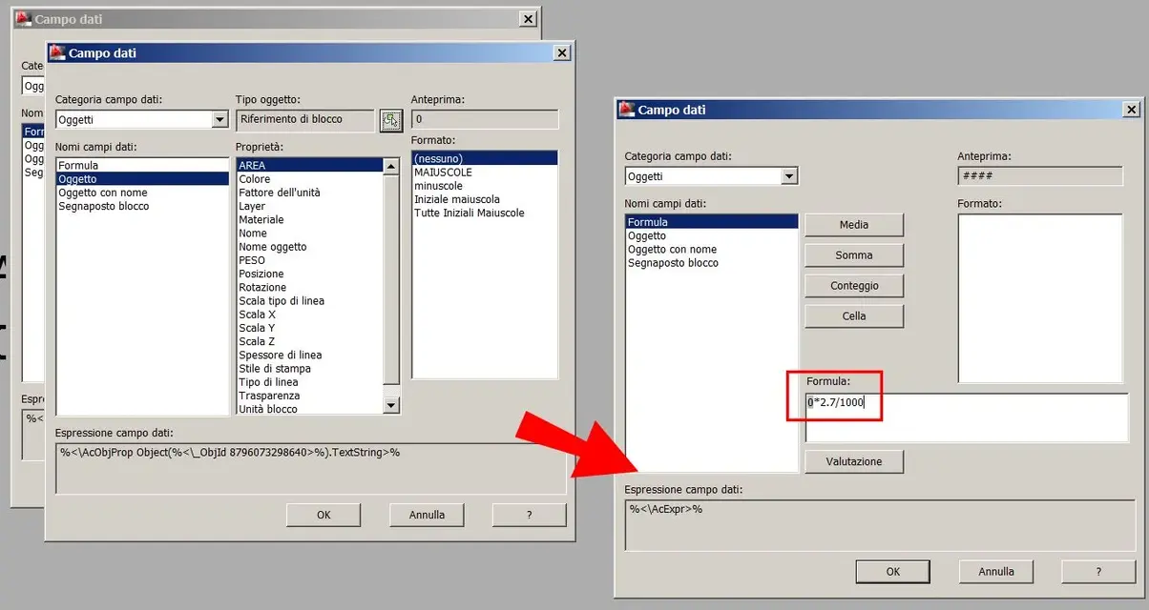The height and width of the screenshot is (610, 1149).
Task: Open Categoria campo dati dropdown in right dialog
Action: tap(789, 176)
